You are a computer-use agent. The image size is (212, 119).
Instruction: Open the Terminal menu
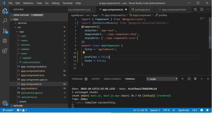coord(67,3)
